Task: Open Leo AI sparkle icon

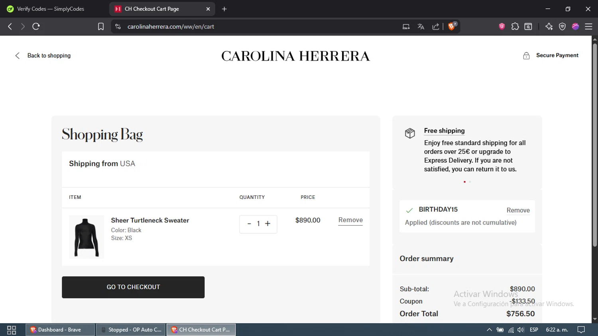Action: coord(549,27)
